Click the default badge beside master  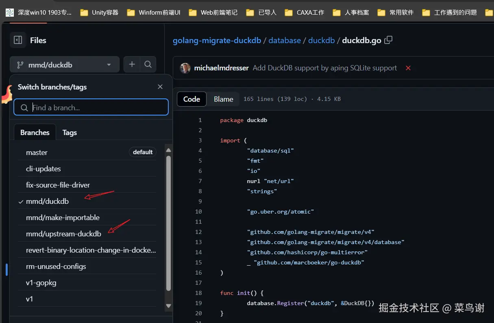pos(143,152)
